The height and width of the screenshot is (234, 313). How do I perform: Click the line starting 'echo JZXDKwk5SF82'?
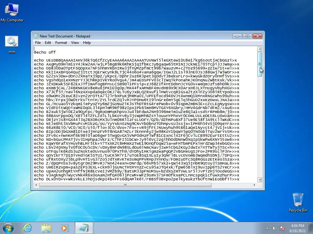tap(137, 84)
